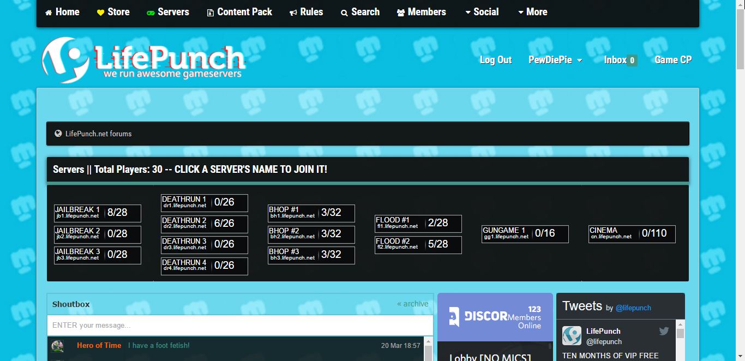The height and width of the screenshot is (361, 745).
Task: Expand the PewDiePie user dropdown
Action: click(555, 60)
